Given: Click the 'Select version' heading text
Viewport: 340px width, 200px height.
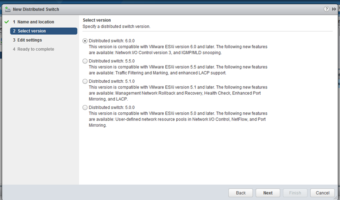Looking at the screenshot, I should 97,20.
